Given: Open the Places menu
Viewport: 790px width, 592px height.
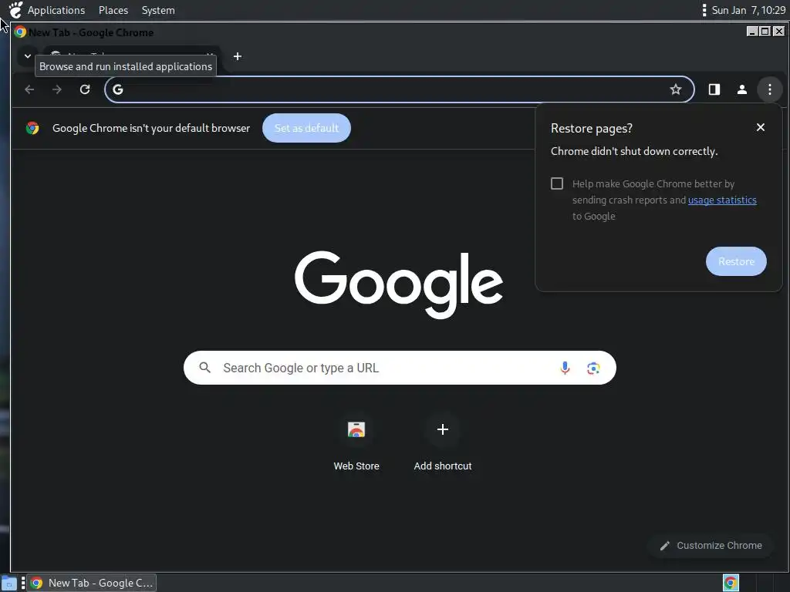Looking at the screenshot, I should (113, 10).
